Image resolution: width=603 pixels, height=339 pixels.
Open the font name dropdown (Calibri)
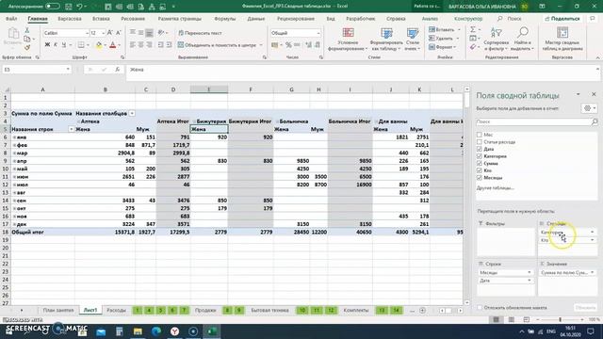click(x=87, y=33)
